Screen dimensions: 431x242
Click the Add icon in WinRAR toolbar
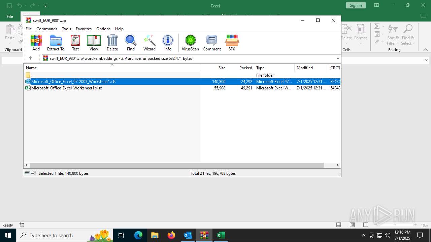(36, 43)
